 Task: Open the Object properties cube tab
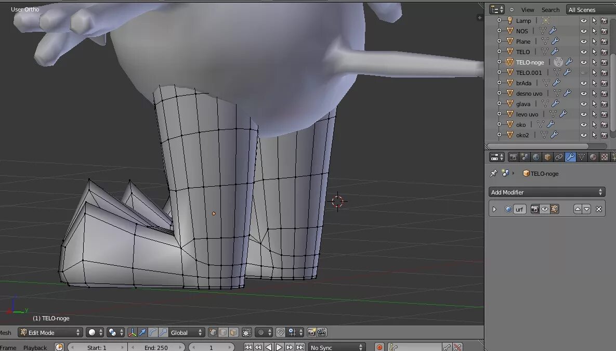(547, 157)
